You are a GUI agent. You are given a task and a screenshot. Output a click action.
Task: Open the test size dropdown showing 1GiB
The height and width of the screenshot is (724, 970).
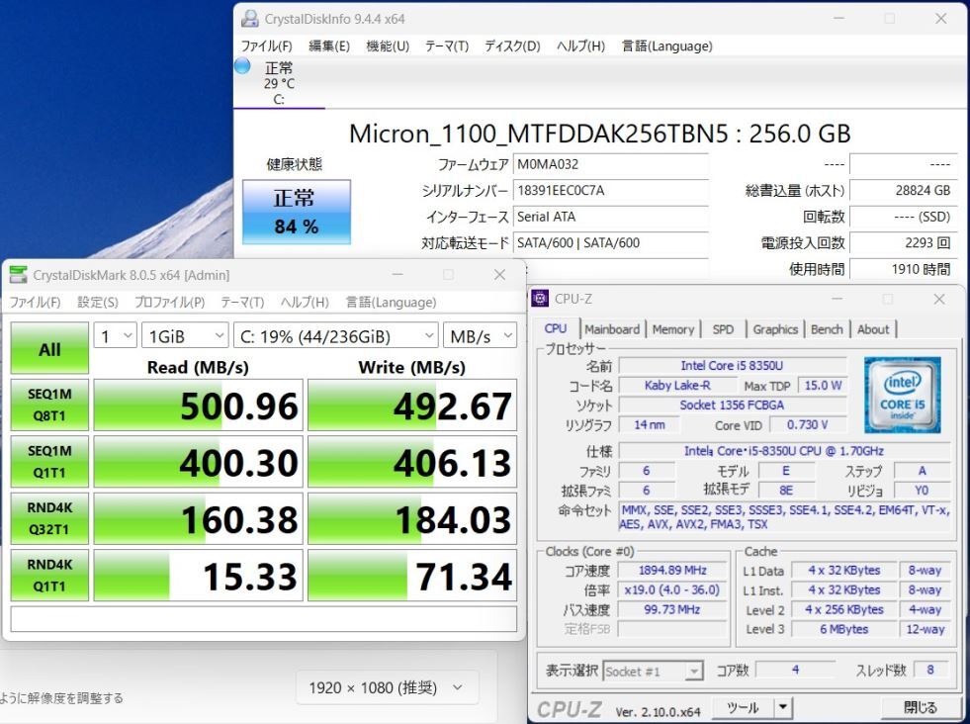click(185, 336)
